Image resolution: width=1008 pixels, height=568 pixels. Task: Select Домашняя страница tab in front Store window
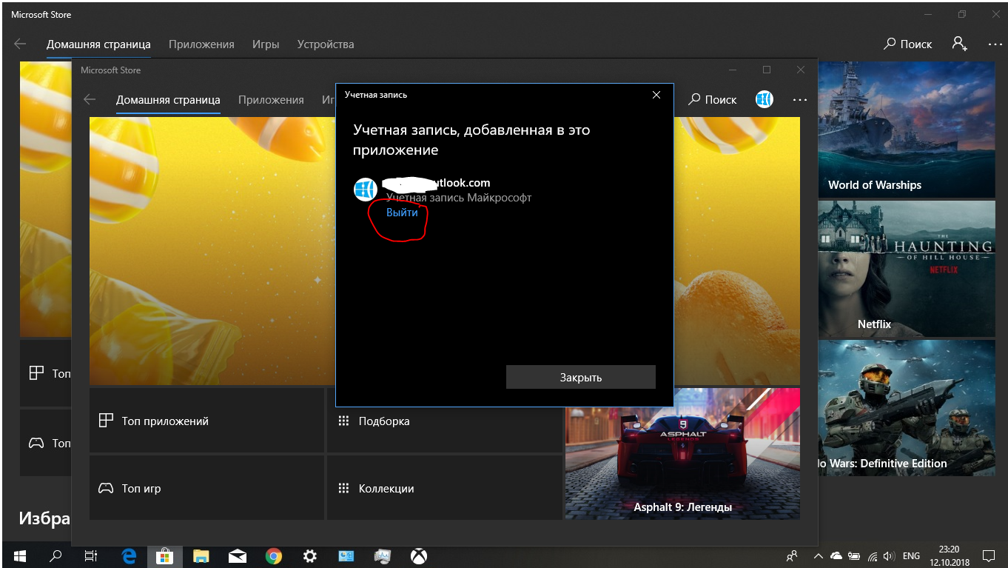click(168, 99)
